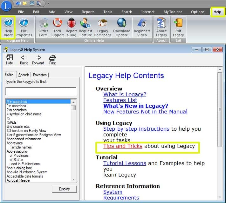This screenshot has height=203, width=226.
Task: Open the Internet ribbon tab
Action: tap(148, 12)
